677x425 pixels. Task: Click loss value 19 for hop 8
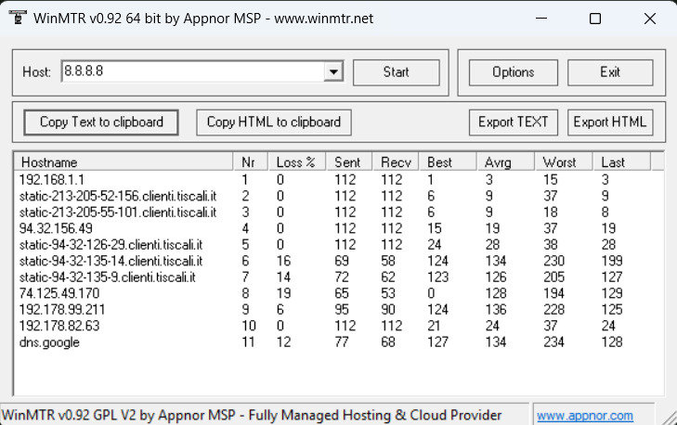click(x=283, y=293)
